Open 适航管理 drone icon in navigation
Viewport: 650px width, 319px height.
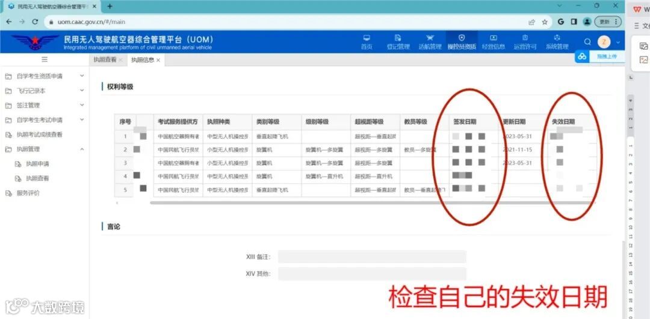(x=430, y=42)
